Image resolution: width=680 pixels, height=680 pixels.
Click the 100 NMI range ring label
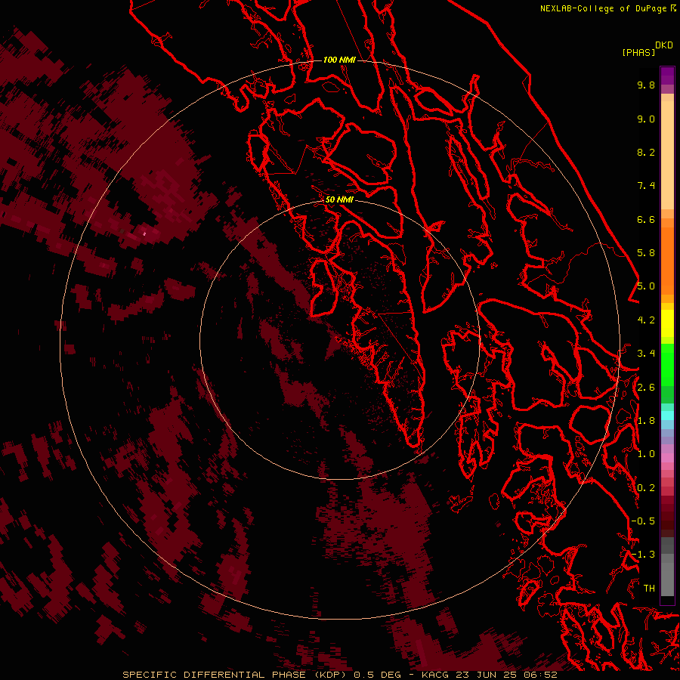pyautogui.click(x=339, y=60)
